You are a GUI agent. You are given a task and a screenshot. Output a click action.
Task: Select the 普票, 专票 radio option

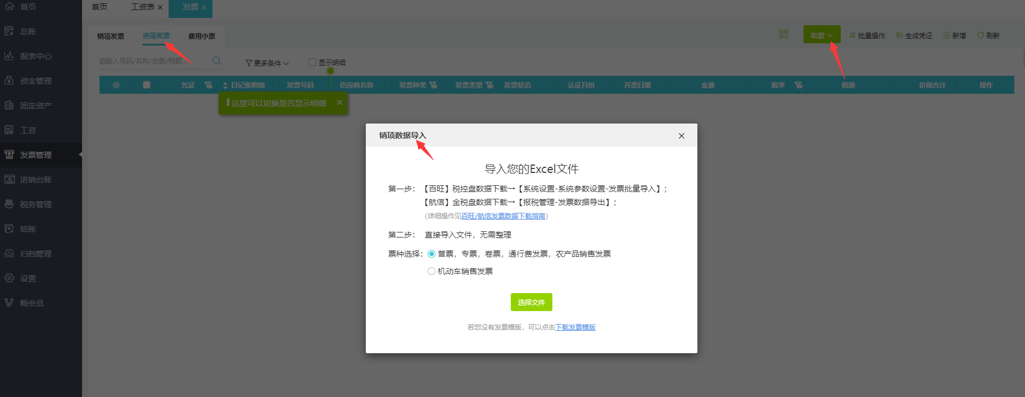point(432,254)
